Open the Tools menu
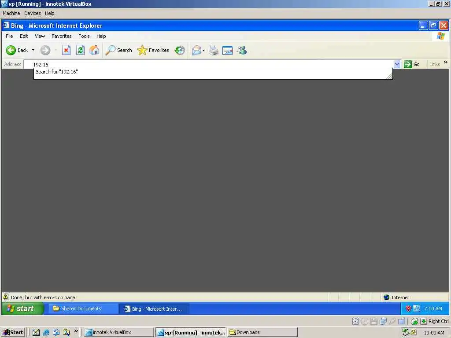 (x=84, y=36)
